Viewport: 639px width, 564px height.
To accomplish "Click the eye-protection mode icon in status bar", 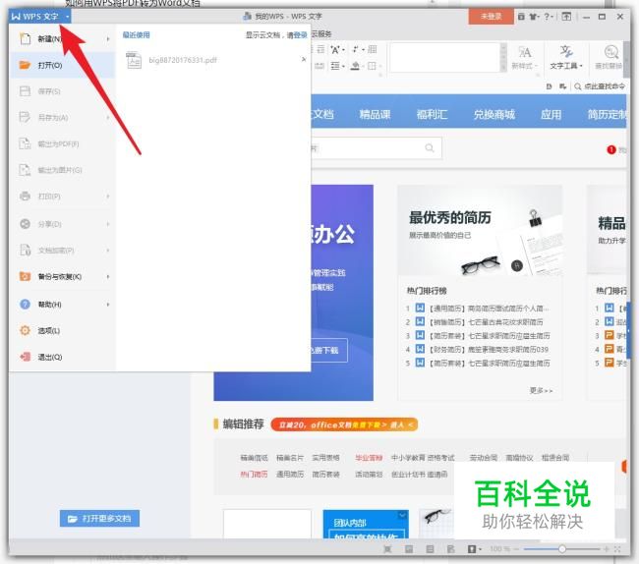I will pos(472,549).
